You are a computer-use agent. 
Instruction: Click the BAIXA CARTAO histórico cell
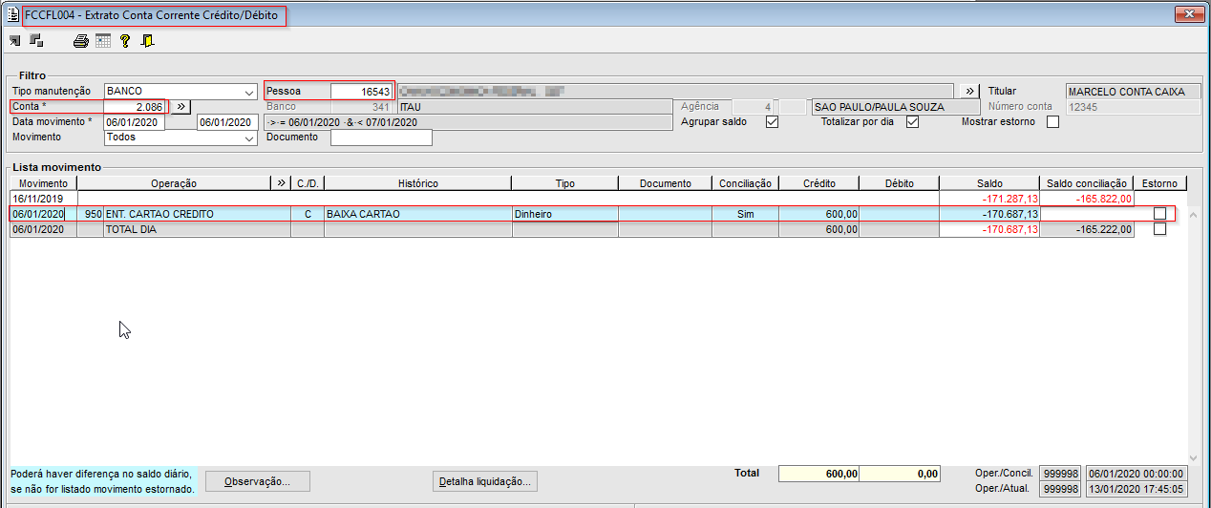417,214
